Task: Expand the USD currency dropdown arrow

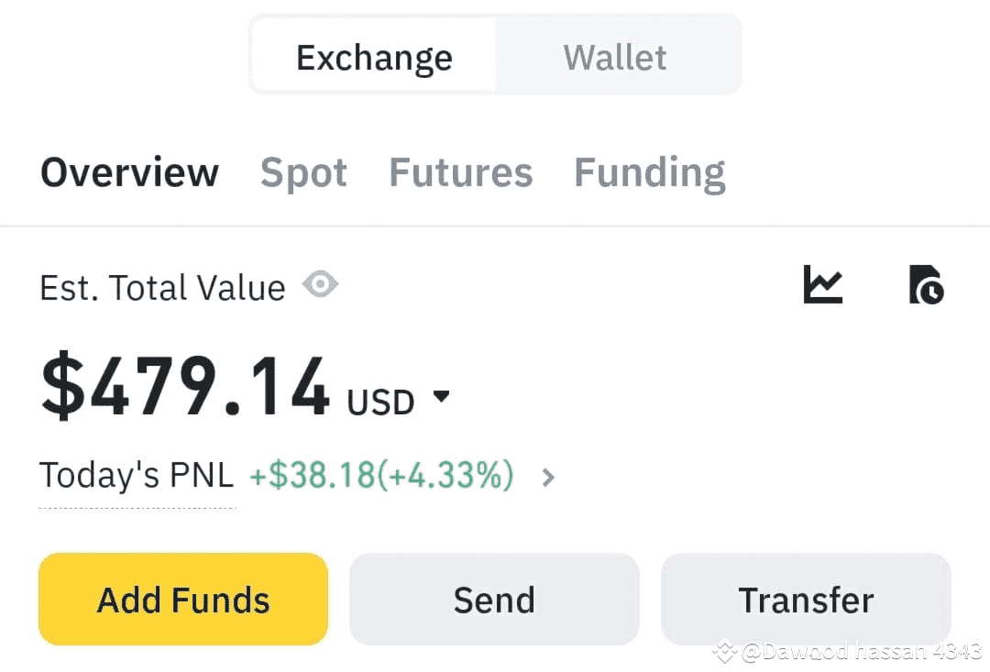Action: point(441,396)
